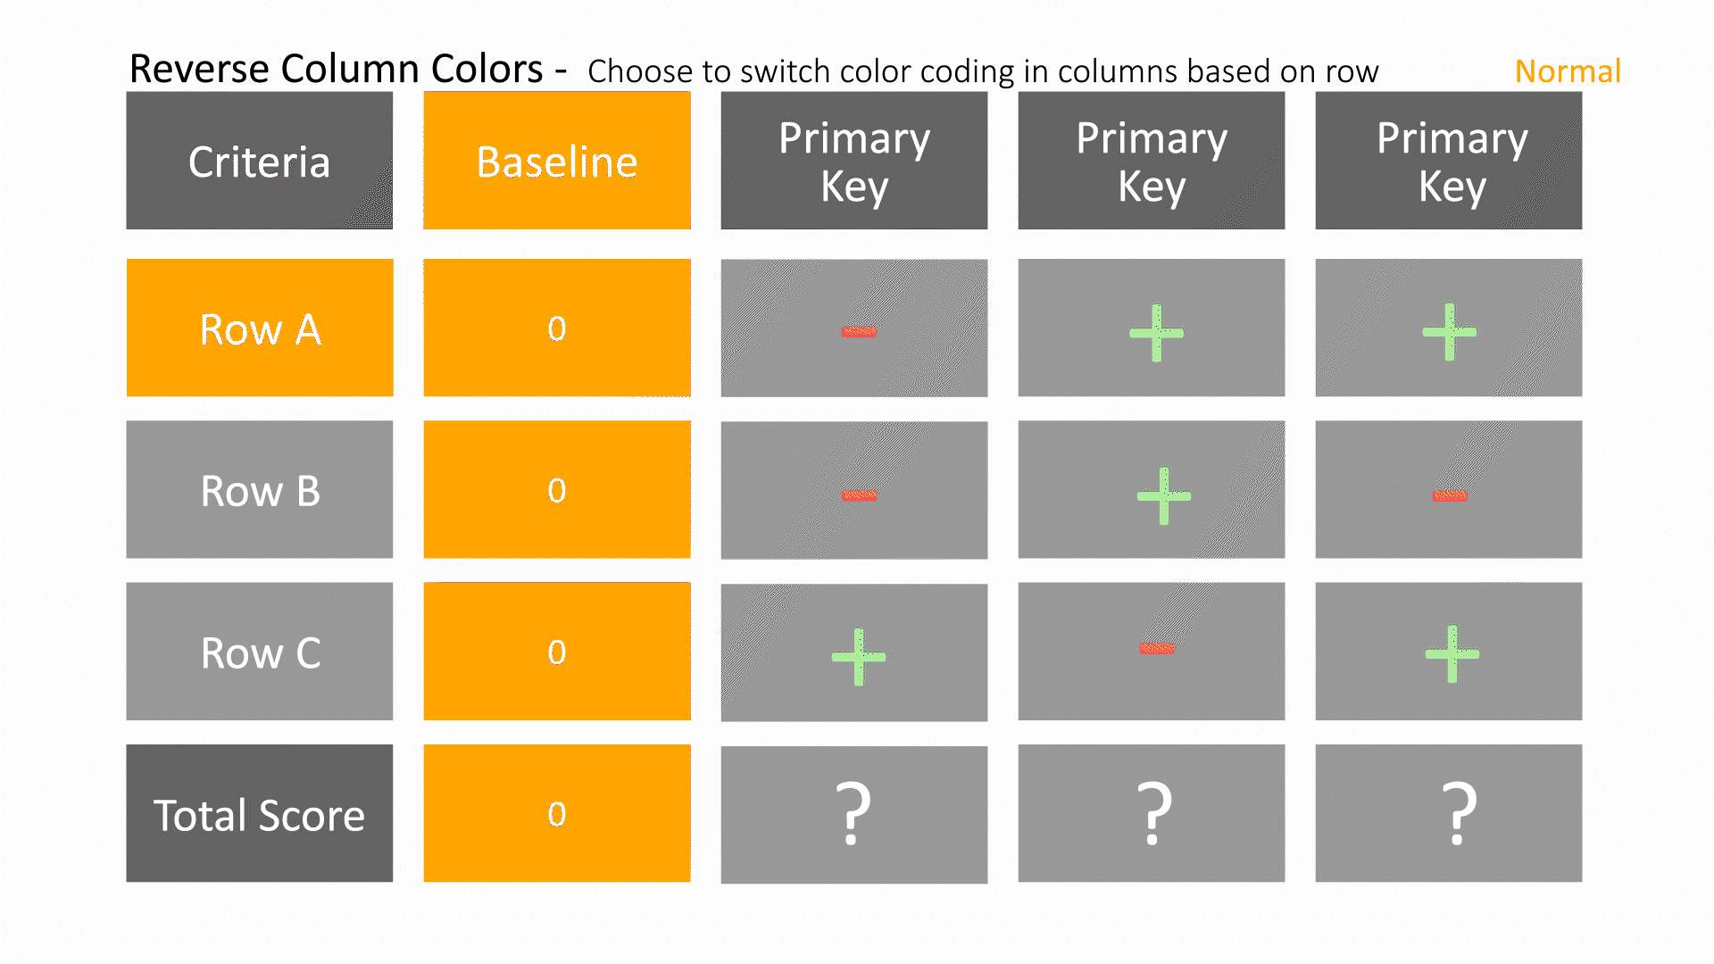Click the green plus in Row A, second Primary Key column
The height and width of the screenshot is (964, 1714).
1156,333
